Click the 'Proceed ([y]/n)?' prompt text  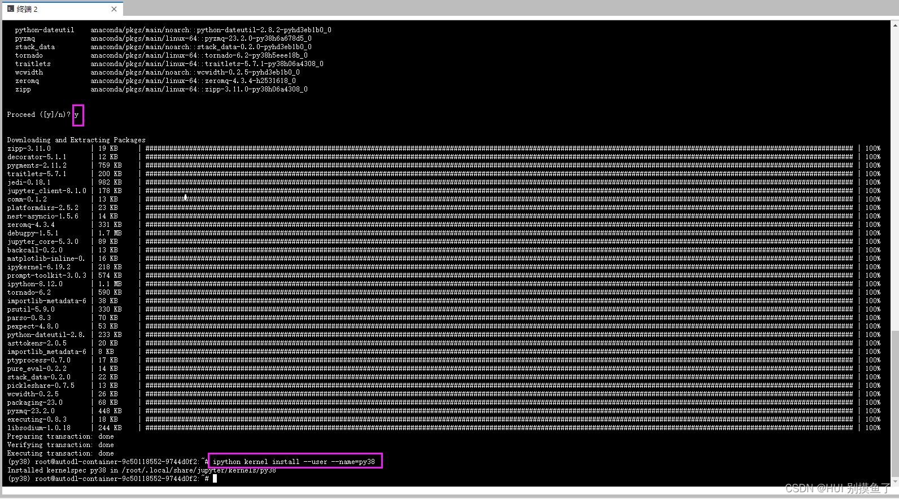pos(39,115)
